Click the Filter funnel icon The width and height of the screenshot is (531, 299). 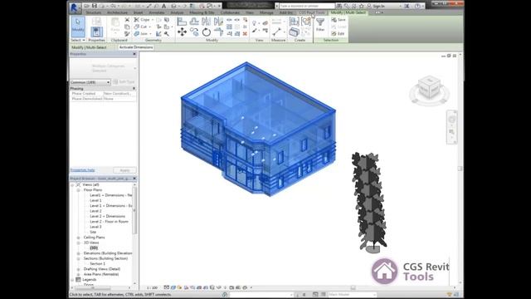pos(320,22)
